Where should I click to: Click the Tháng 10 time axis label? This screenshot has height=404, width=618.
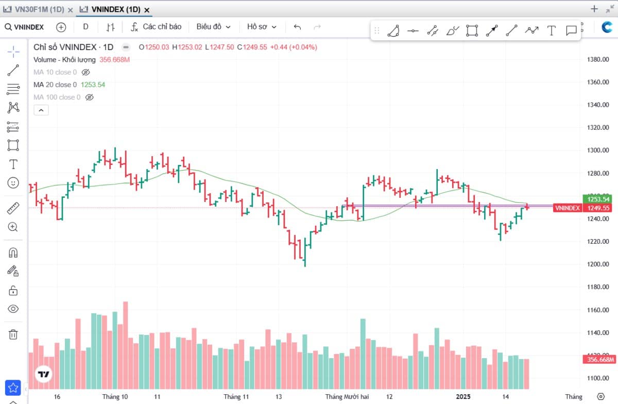pos(115,396)
